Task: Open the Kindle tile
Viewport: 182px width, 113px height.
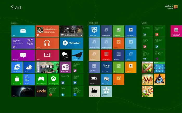Action: pos(41,91)
